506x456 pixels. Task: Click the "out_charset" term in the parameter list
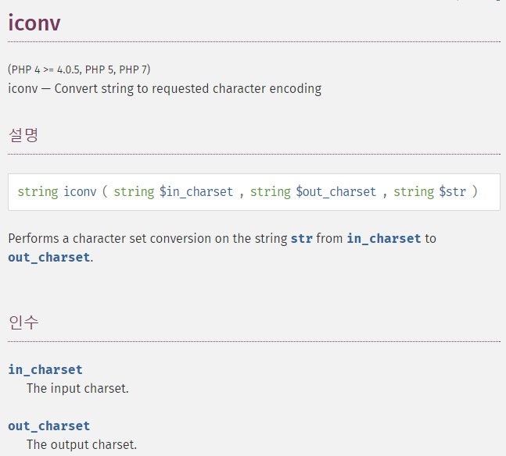pos(49,426)
